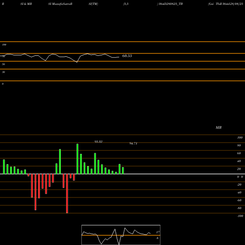Screen dimensions: 245x245
Task: Click the -80 label on MR axis
Action: [x=239, y=208]
